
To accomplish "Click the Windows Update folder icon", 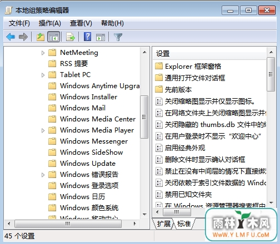I will click(x=52, y=164).
